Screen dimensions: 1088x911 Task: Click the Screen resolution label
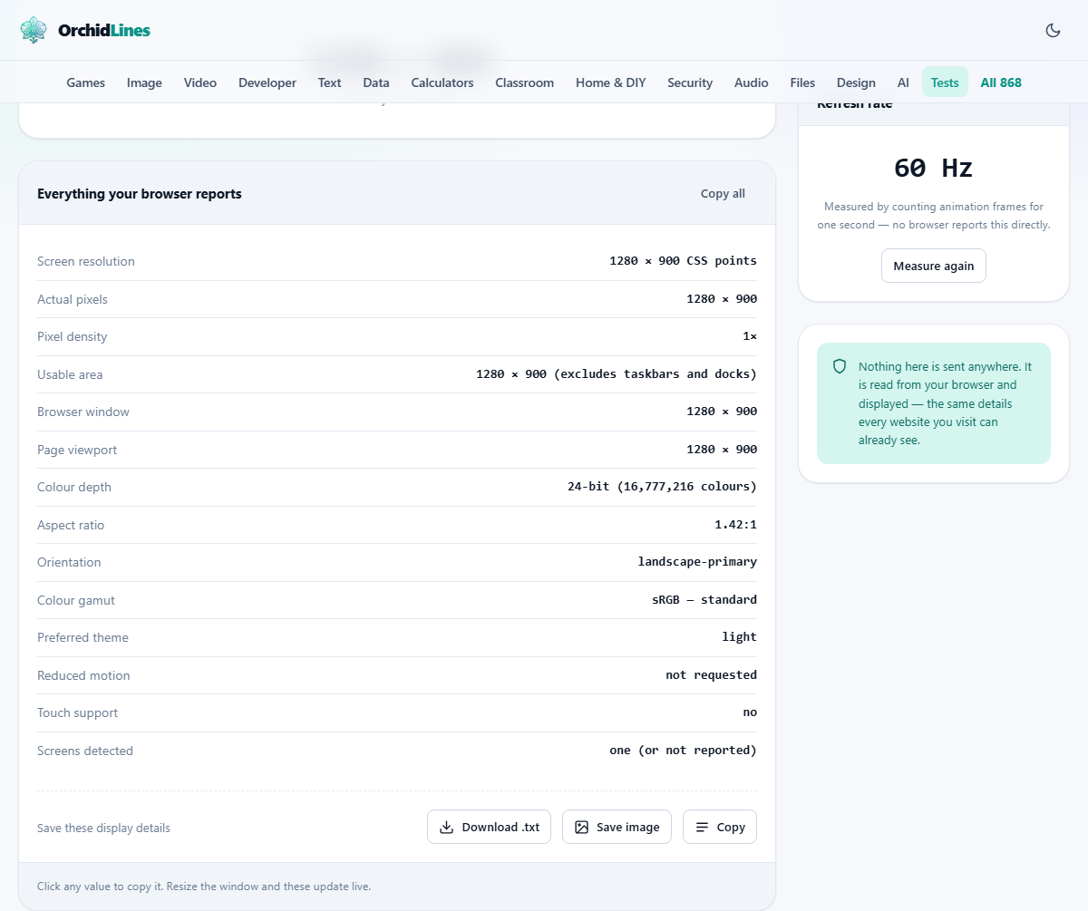click(86, 261)
